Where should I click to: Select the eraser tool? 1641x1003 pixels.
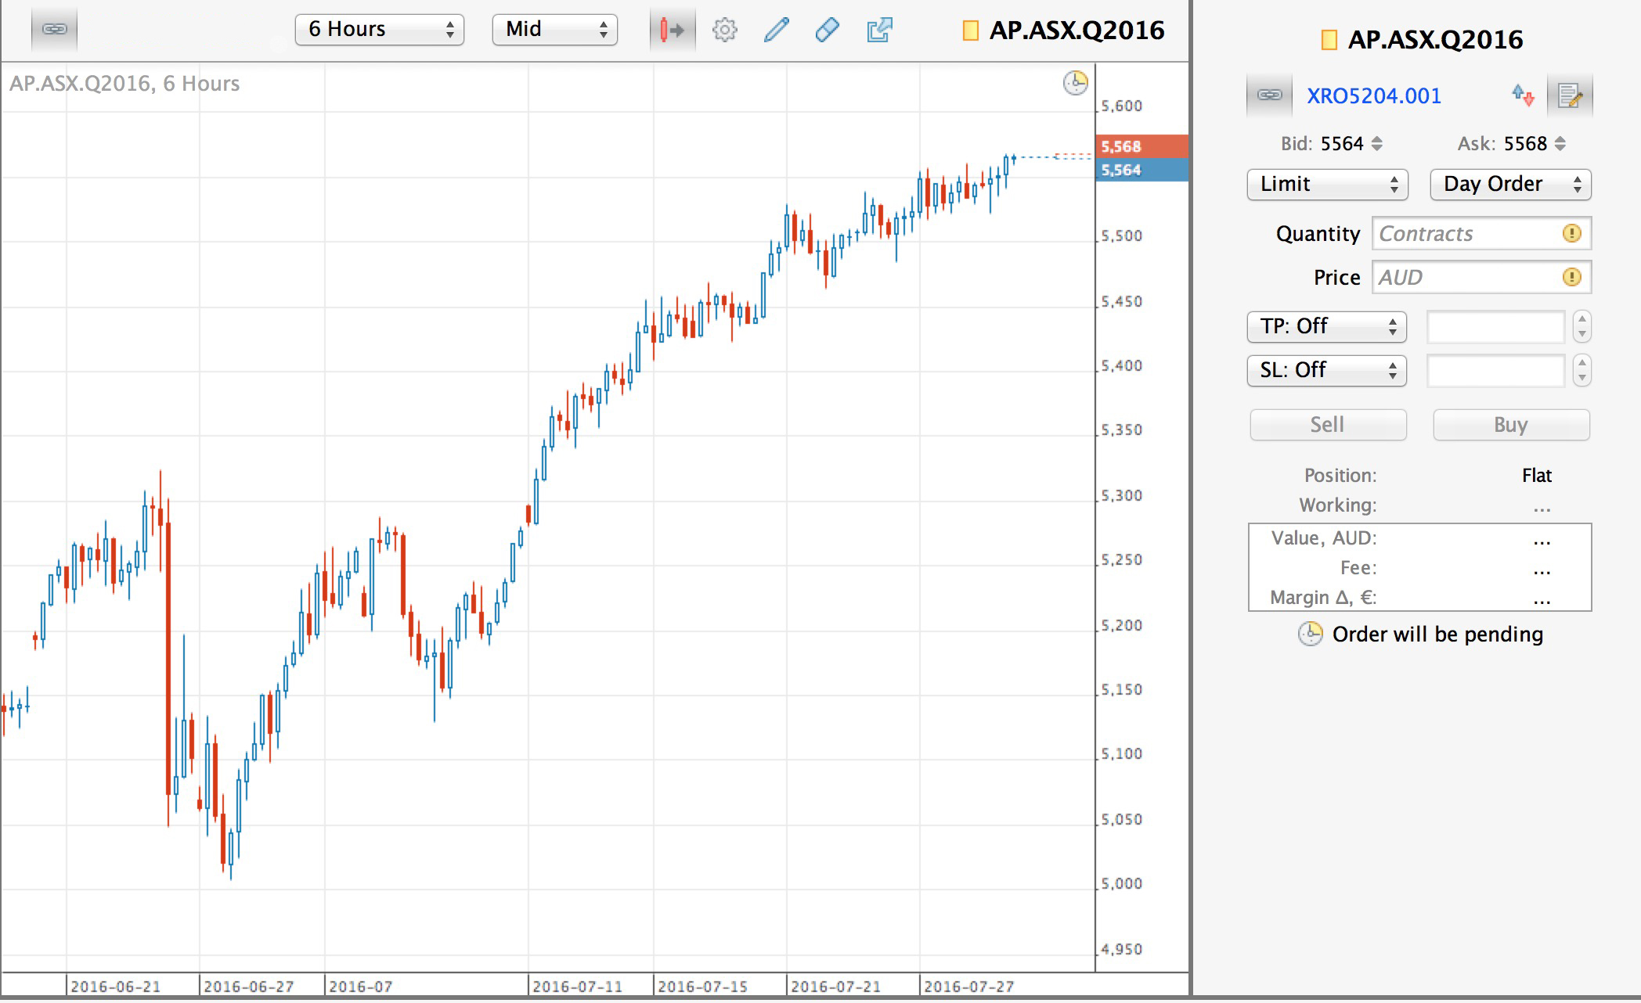pyautogui.click(x=828, y=31)
